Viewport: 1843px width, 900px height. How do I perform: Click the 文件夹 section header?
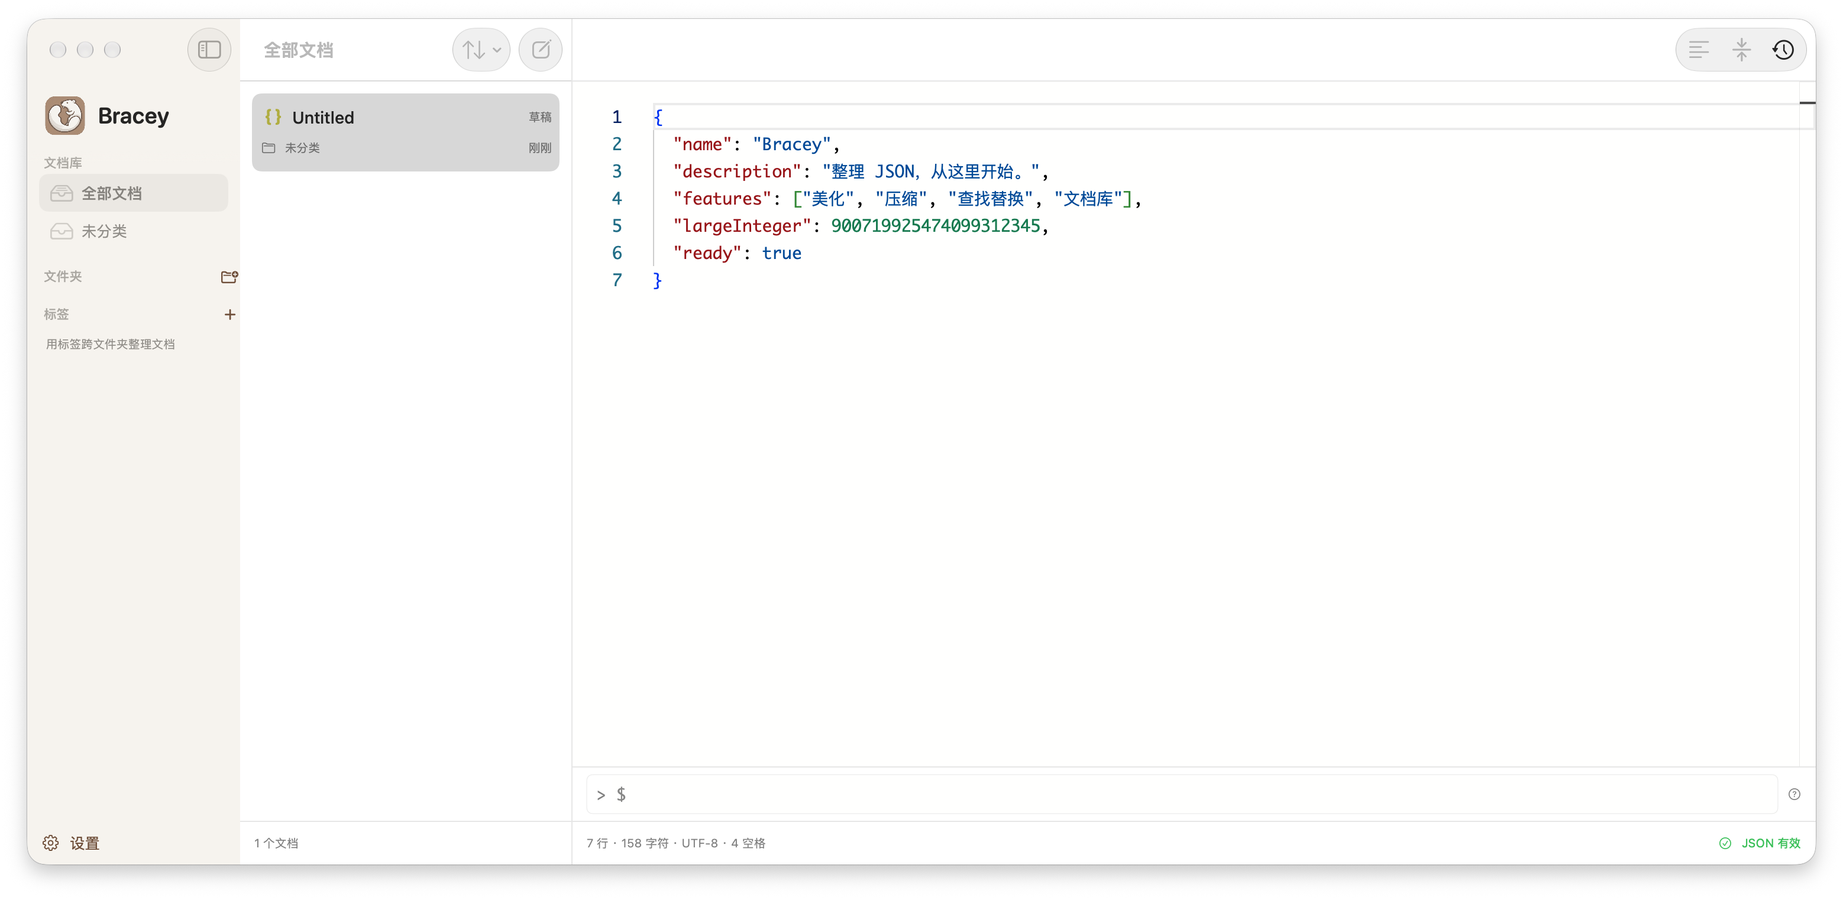point(63,276)
